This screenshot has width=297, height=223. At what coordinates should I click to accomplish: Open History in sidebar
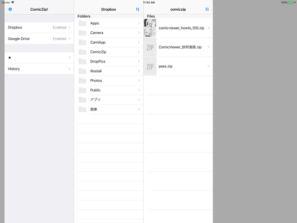[39, 69]
